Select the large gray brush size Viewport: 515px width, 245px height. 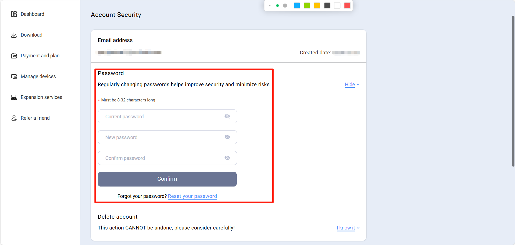point(285,5)
